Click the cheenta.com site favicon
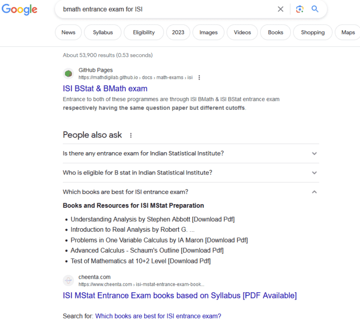The image size is (360, 323). click(x=69, y=280)
